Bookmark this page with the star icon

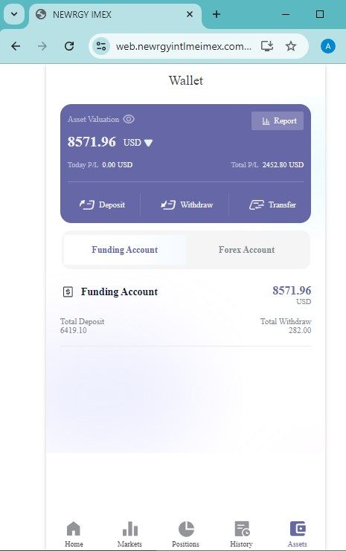(x=291, y=46)
